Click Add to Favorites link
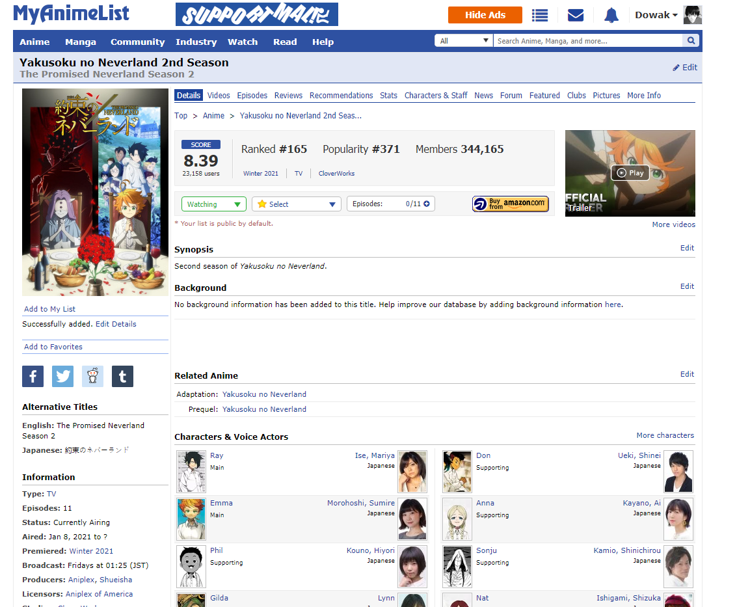 [x=53, y=347]
